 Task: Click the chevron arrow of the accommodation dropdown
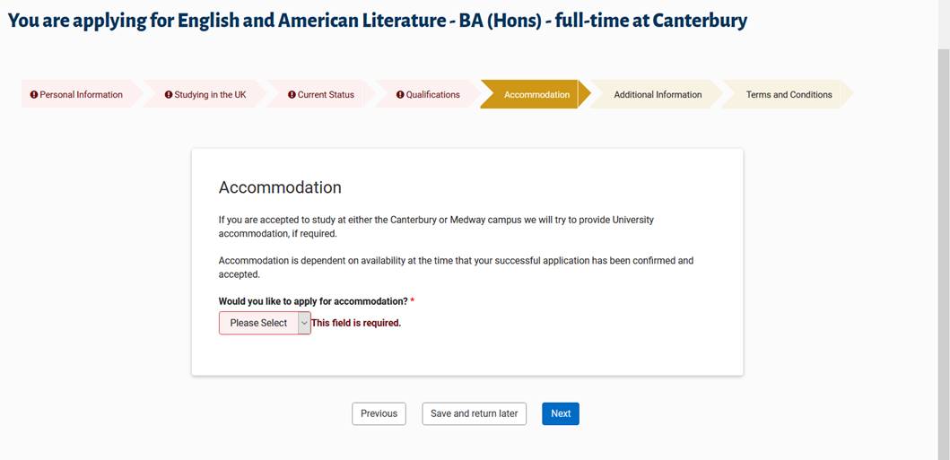tap(304, 323)
